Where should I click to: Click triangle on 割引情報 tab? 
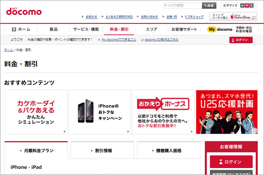pyautogui.click(x=92, y=151)
